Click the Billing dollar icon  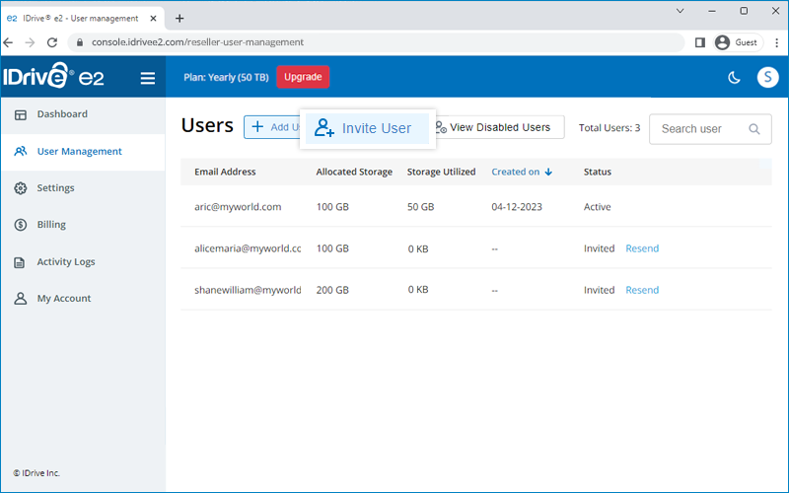(x=20, y=225)
